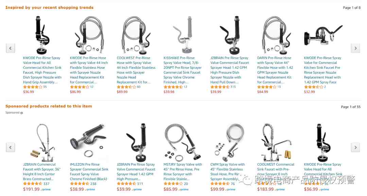Move sponsored products carousel to previous page
367x196 pixels.
click(10, 147)
